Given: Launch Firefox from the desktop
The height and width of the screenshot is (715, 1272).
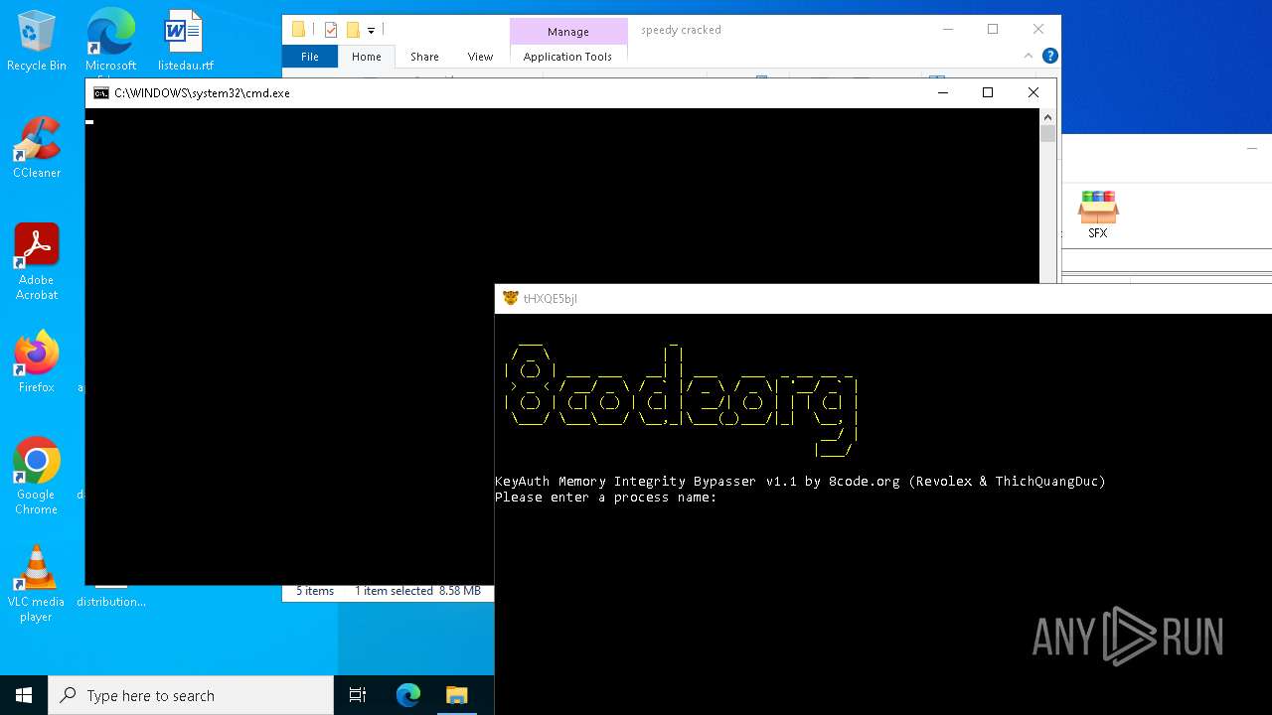Looking at the screenshot, I should [x=37, y=362].
